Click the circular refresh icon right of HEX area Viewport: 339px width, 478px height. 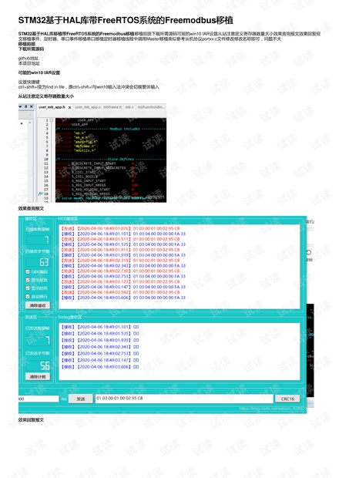[308, 252]
